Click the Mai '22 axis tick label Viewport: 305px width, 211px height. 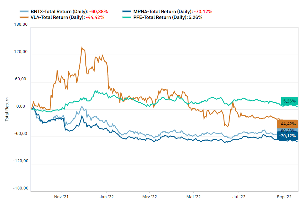pyautogui.click(x=194, y=197)
